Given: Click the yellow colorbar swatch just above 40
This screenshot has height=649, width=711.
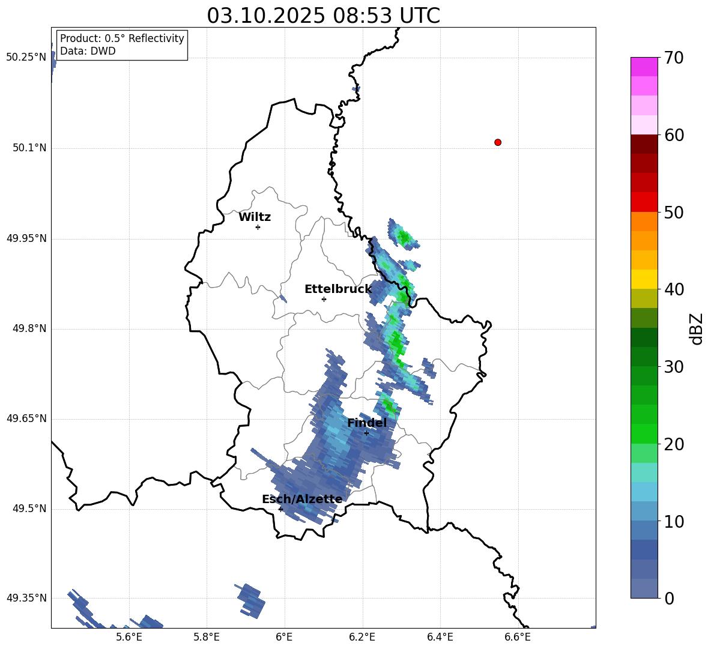Looking at the screenshot, I should tap(644, 279).
